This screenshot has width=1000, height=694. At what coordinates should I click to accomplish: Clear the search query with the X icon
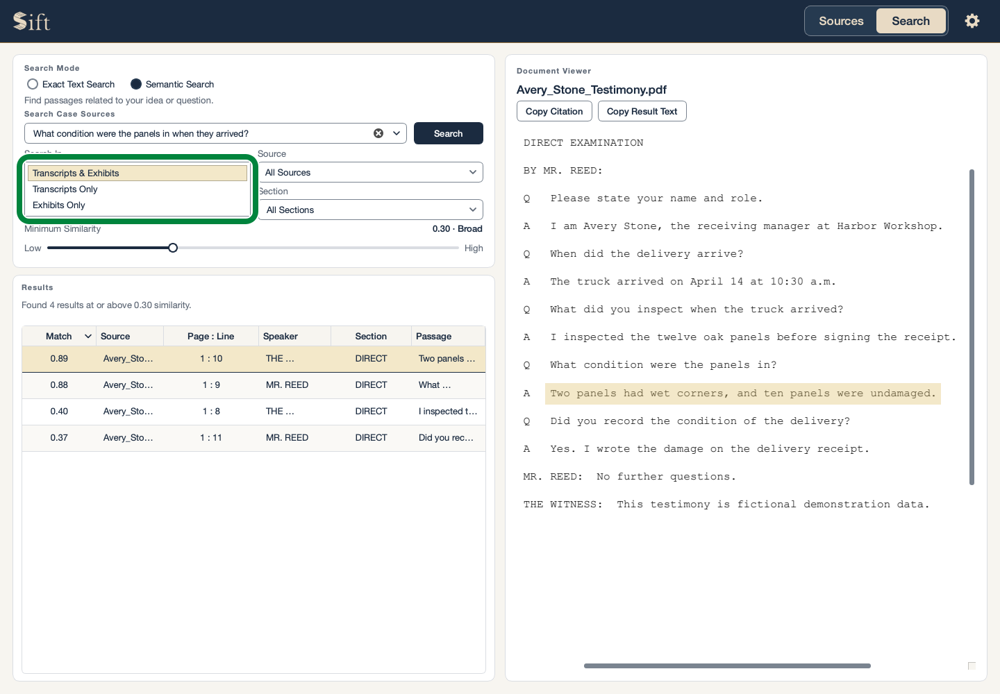tap(378, 133)
